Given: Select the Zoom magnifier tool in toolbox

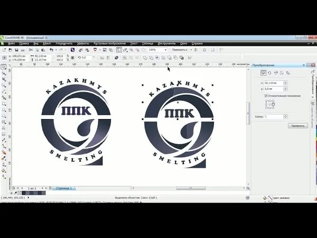Looking at the screenshot, I should pos(4,85).
